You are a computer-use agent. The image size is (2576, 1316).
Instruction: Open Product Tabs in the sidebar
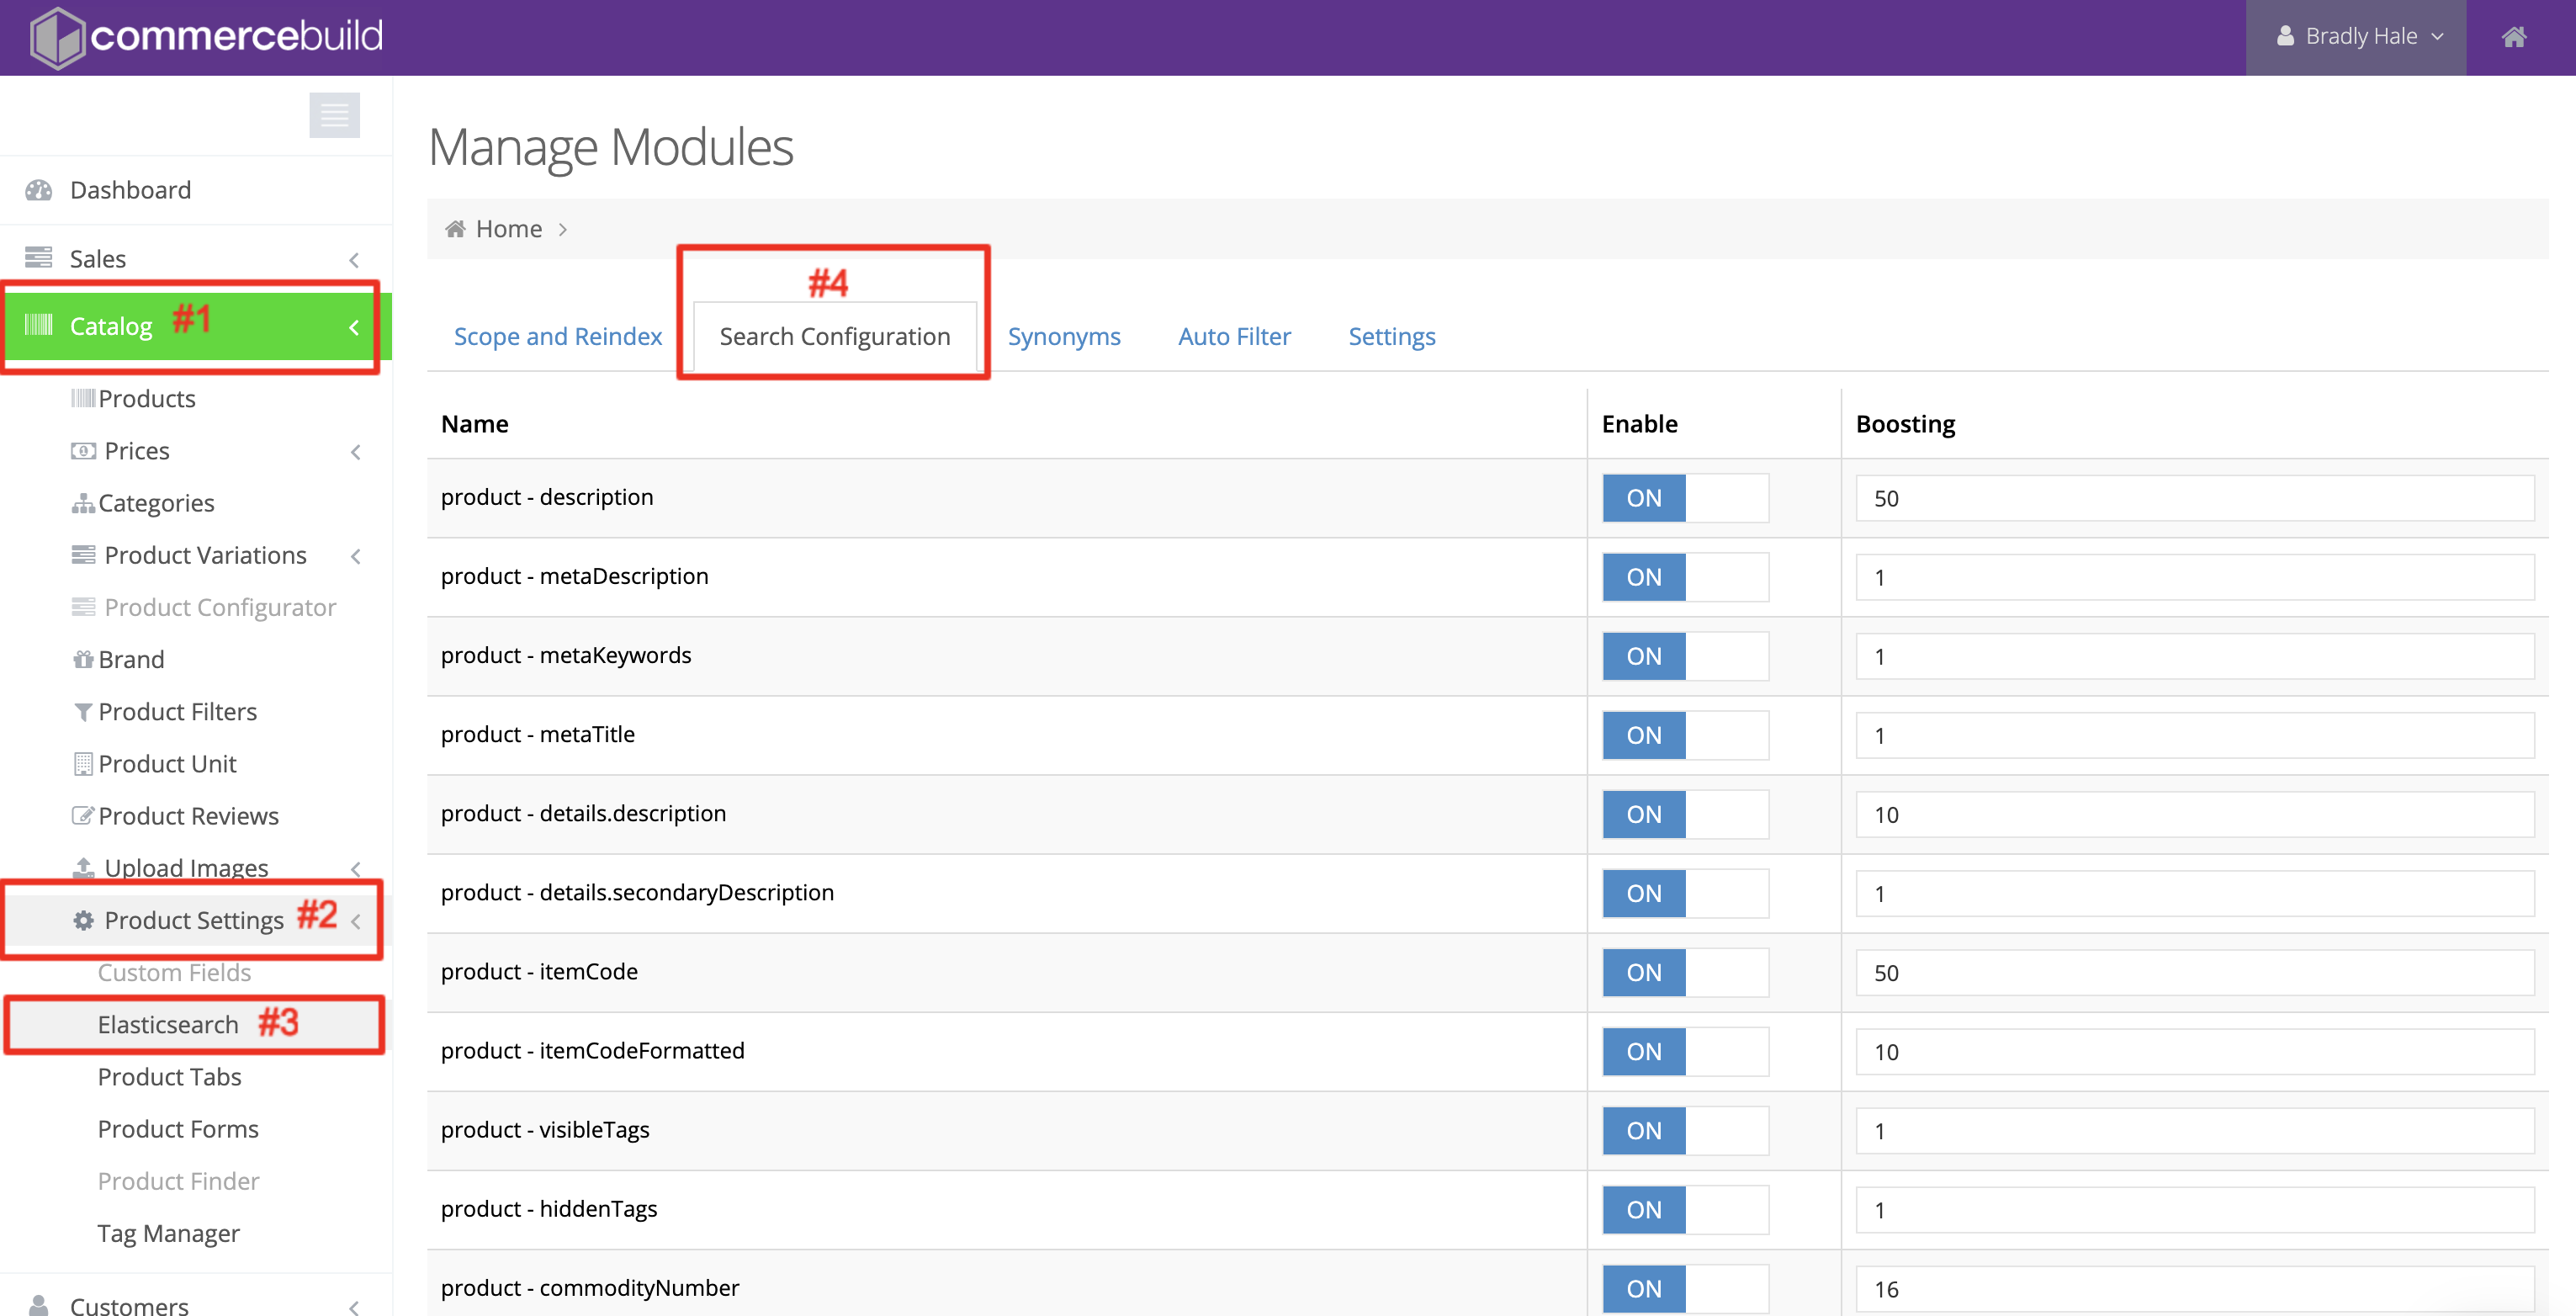click(x=169, y=1076)
